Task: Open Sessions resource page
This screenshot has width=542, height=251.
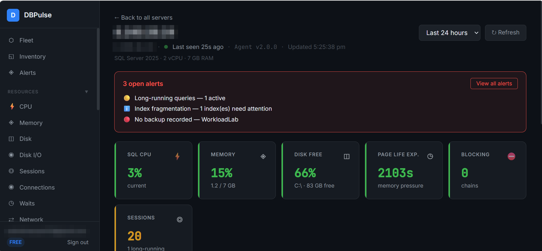Action: coord(32,171)
